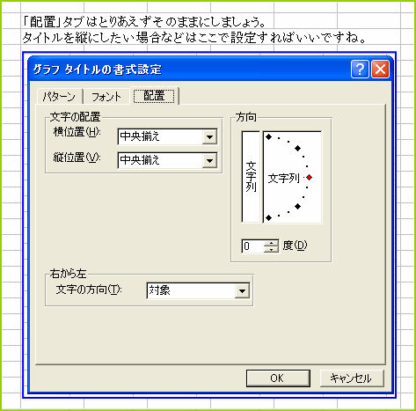Click the upper-right diamond at 45 degrees
Screen dimensions: 416x411
coord(297,148)
